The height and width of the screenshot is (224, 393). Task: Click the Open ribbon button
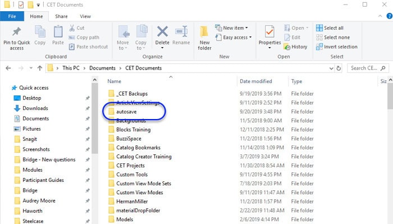(x=296, y=28)
